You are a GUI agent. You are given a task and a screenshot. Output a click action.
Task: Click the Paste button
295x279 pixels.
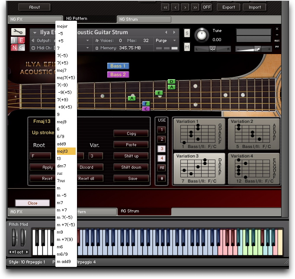pos(131,145)
